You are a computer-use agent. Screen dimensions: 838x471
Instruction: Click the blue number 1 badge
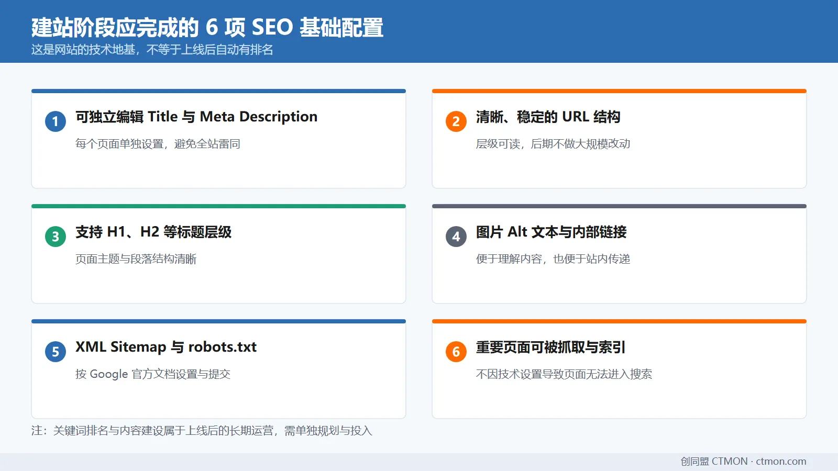coord(56,121)
